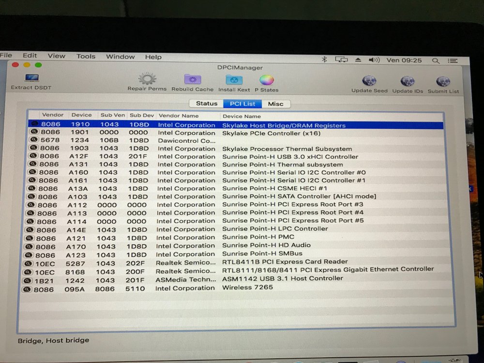Click device ID 095A cell
Image resolution: width=484 pixels, height=363 pixels.
click(x=75, y=289)
